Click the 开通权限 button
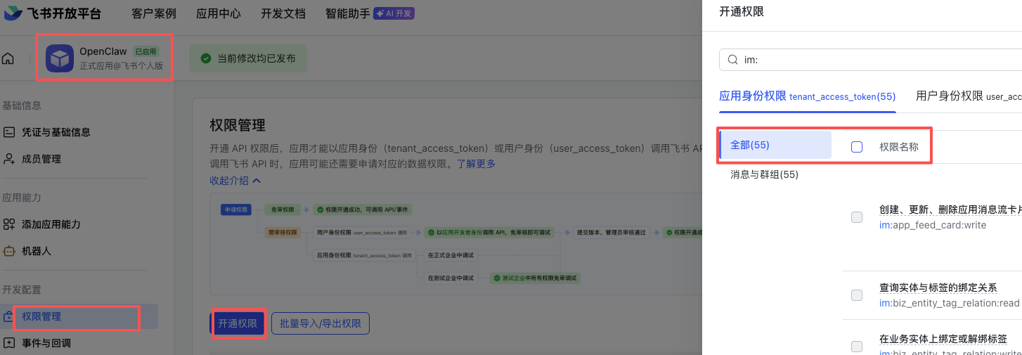The image size is (1022, 355). [238, 323]
